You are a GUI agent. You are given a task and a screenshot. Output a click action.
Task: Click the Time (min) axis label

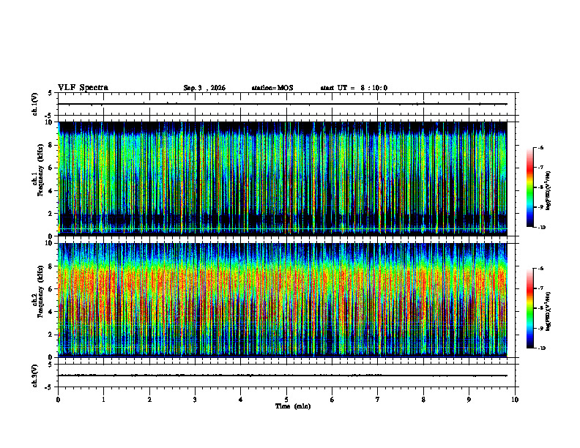coord(293,406)
